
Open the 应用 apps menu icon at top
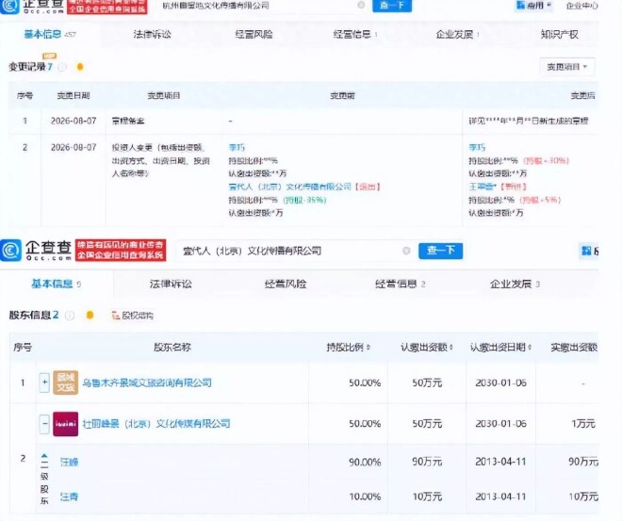(520, 5)
